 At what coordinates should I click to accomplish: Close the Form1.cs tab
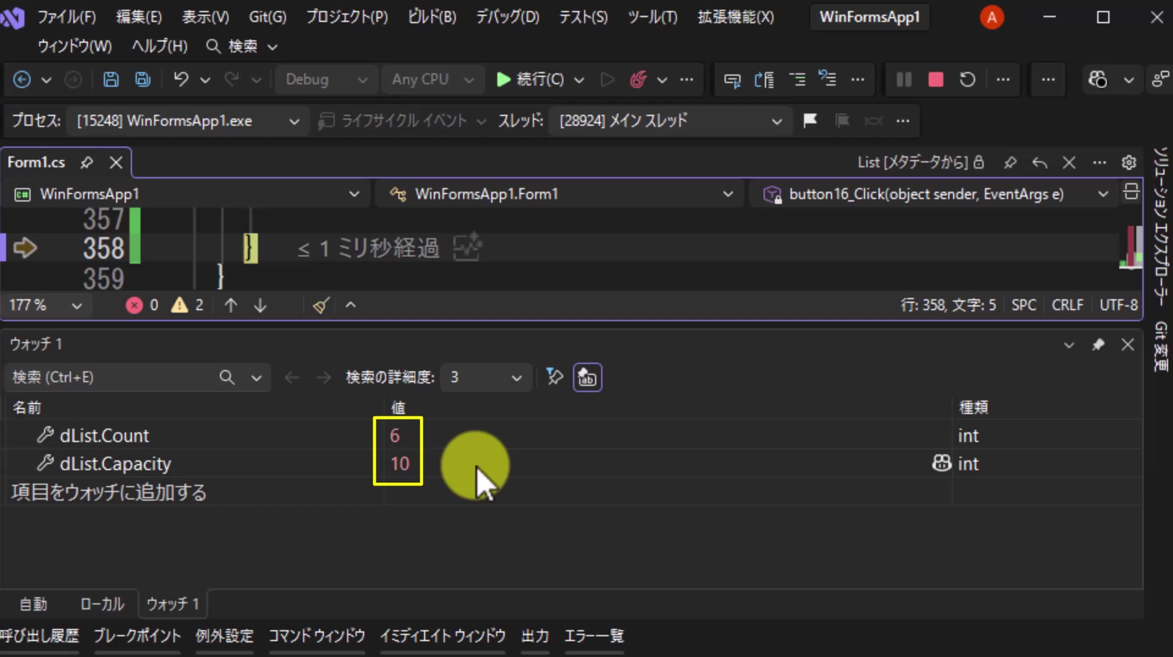pos(116,162)
